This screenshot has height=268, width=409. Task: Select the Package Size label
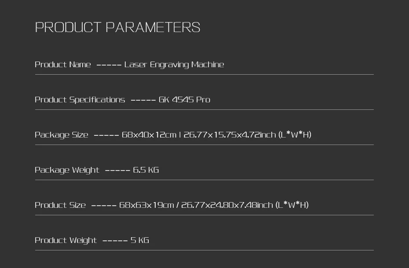pyautogui.click(x=61, y=135)
